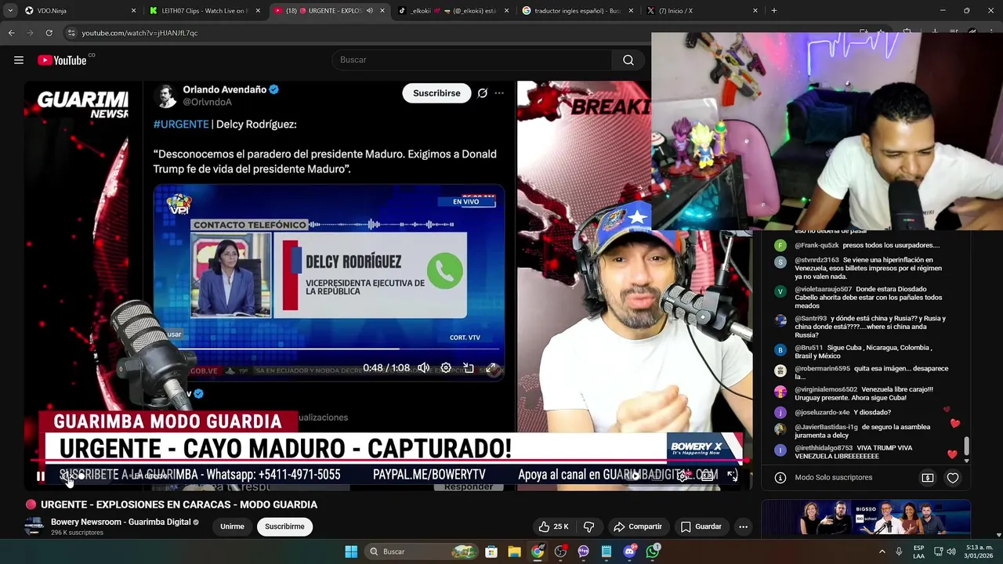Seek on the tweet video progress bar

pos(328,349)
